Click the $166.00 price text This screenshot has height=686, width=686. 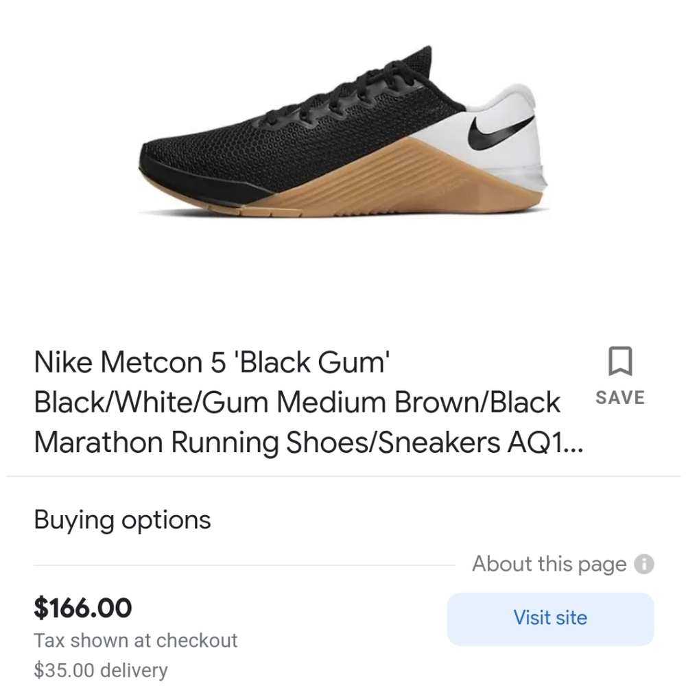click(x=83, y=608)
